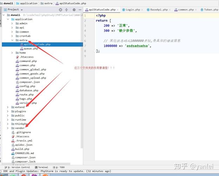
Task: Click extra breadcrumb in navigation bar
Action: click(x=47, y=3)
